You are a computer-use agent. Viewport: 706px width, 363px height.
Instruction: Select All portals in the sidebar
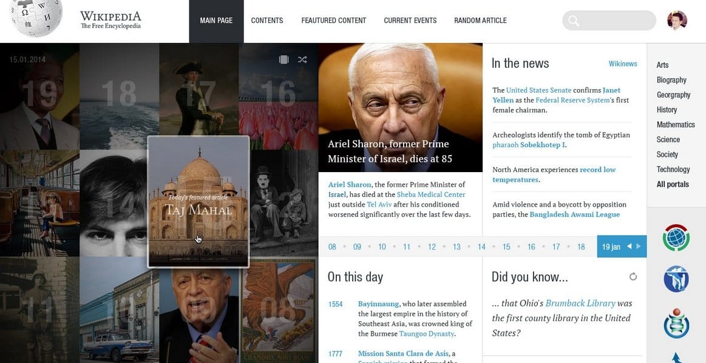point(673,184)
